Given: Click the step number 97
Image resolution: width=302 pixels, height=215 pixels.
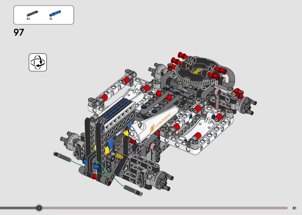Looking at the screenshot, I should pos(19,33).
